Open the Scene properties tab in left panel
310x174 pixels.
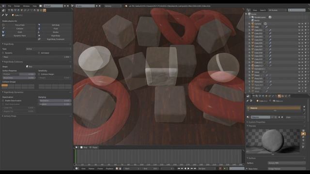tap(15, 10)
